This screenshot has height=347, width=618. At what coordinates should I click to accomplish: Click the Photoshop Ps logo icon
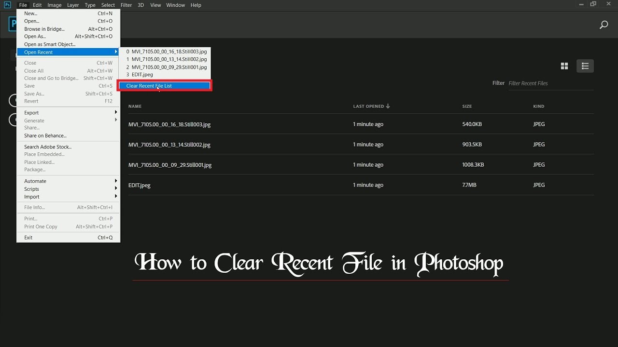[7, 5]
